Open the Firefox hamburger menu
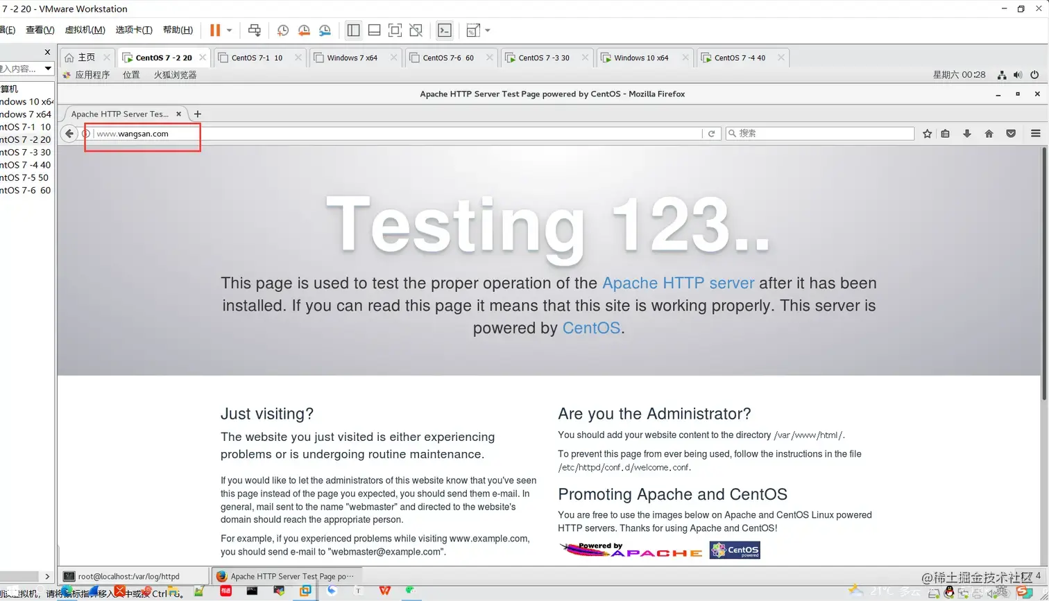 coord(1036,134)
